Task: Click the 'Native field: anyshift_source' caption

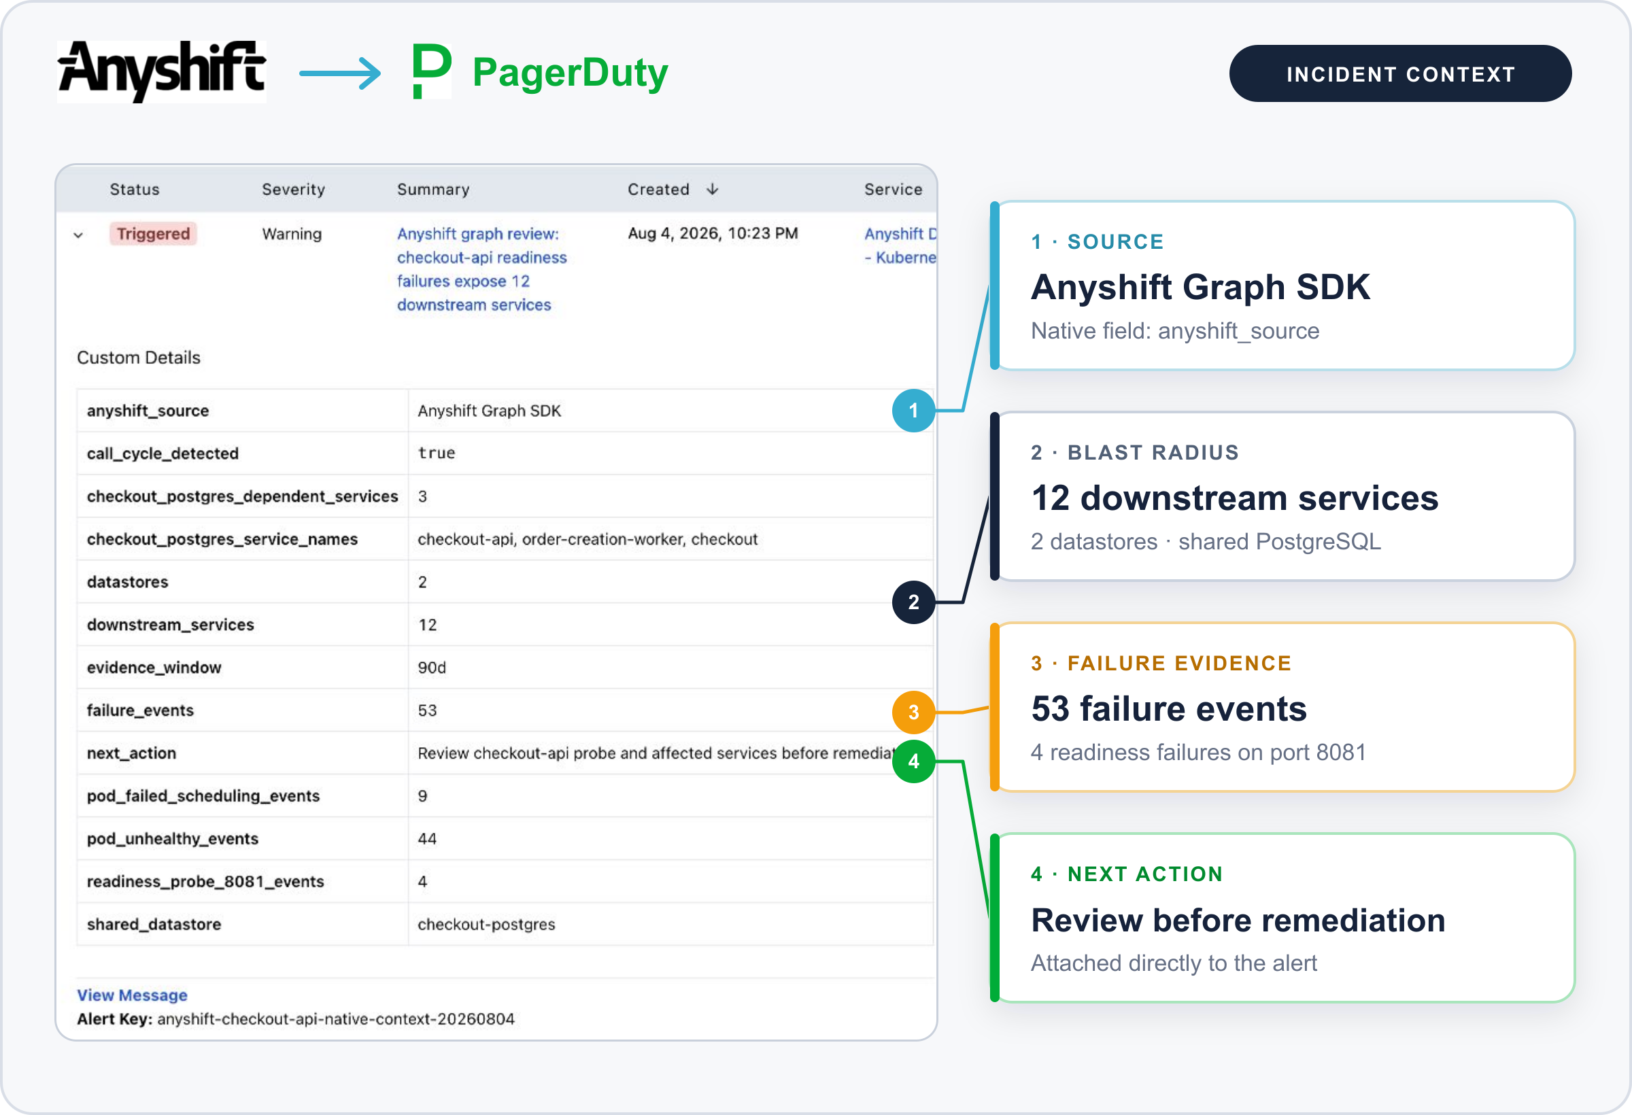Action: pyautogui.click(x=1175, y=330)
